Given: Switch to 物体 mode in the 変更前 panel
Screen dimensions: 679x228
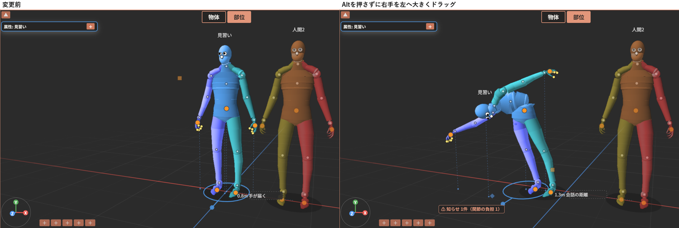Looking at the screenshot, I should (x=214, y=17).
